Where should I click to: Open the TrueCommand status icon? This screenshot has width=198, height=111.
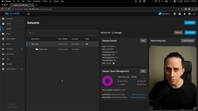175,14
